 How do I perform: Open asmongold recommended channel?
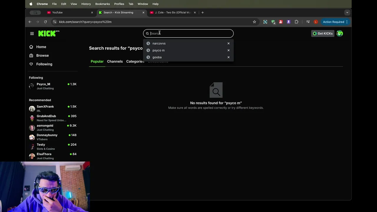[x=53, y=127]
